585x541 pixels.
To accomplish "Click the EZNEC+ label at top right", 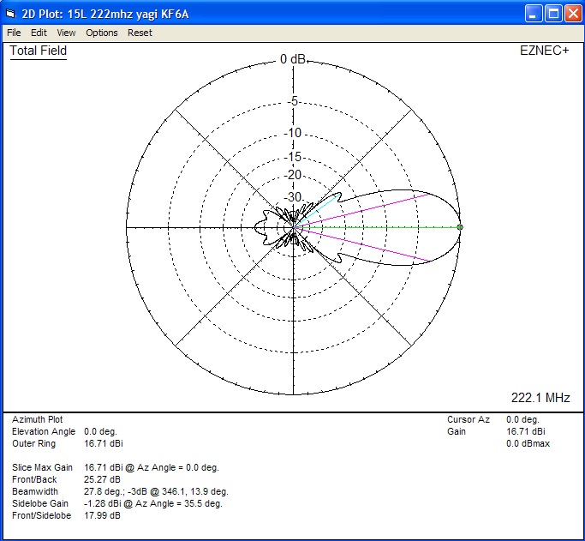I will pos(544,51).
